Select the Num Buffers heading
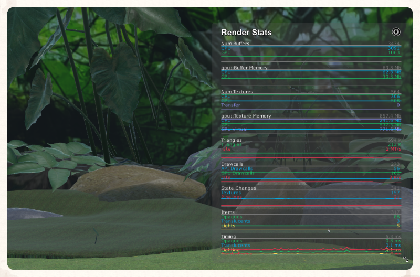This screenshot has width=420, height=277. click(235, 44)
